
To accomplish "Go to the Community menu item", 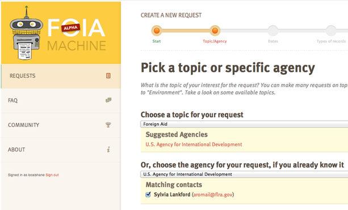I will [x=61, y=125].
